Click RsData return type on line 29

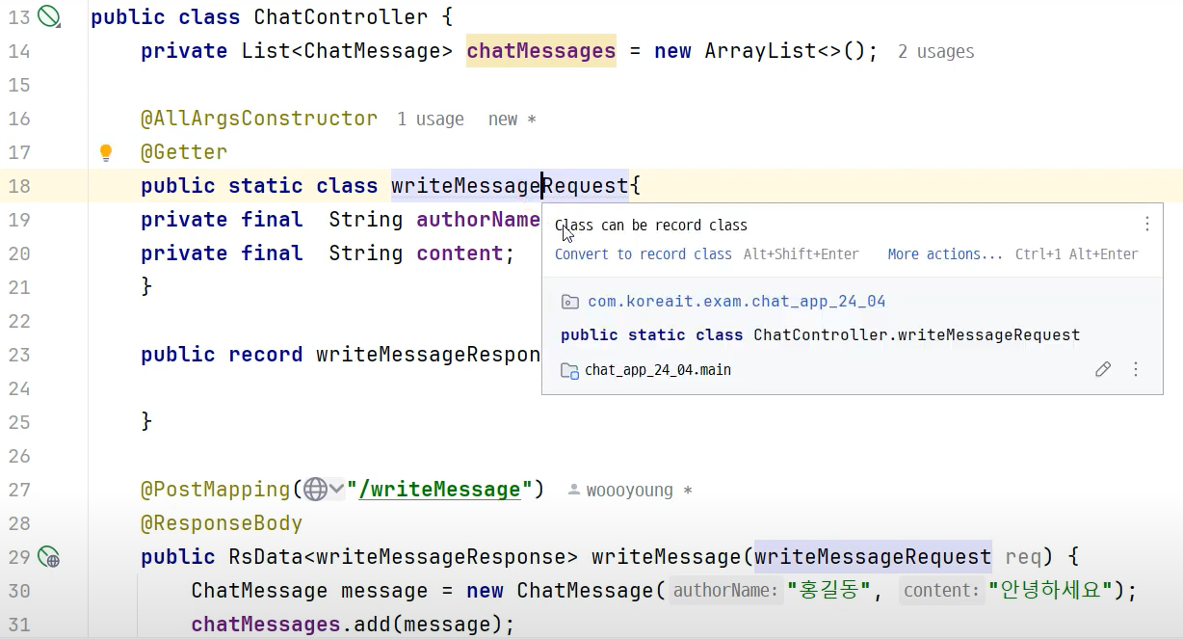tap(265, 557)
